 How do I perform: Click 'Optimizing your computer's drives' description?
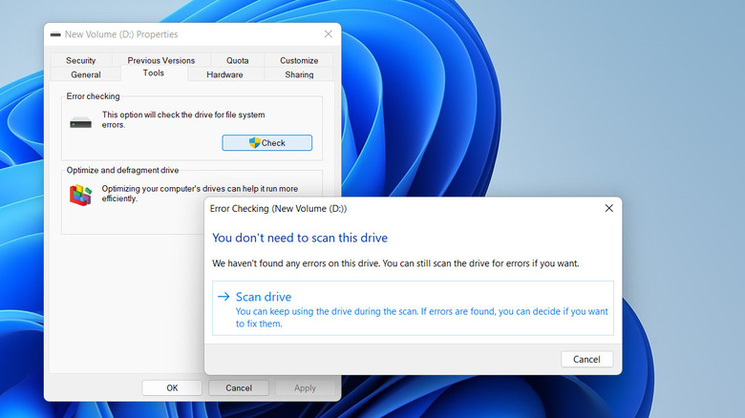point(200,194)
